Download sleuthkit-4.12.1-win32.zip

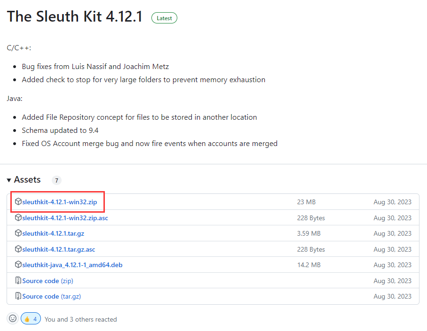[x=60, y=202]
